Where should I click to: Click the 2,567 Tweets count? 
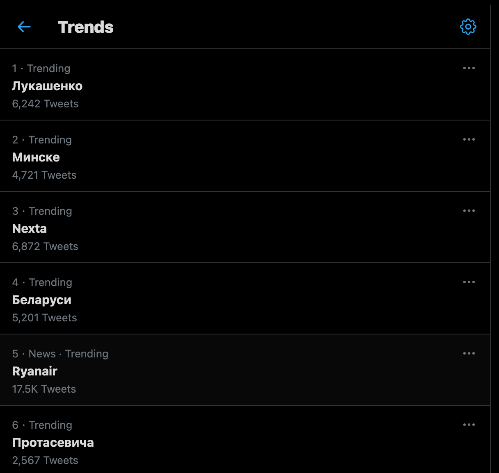(x=45, y=460)
